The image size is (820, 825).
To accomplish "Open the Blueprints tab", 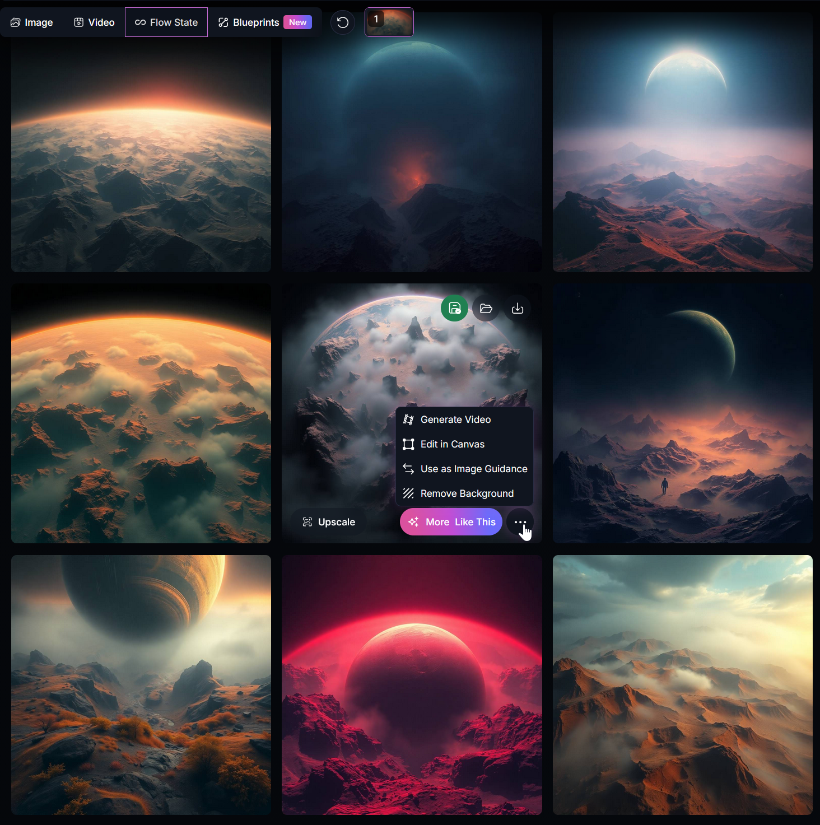I will pyautogui.click(x=264, y=22).
